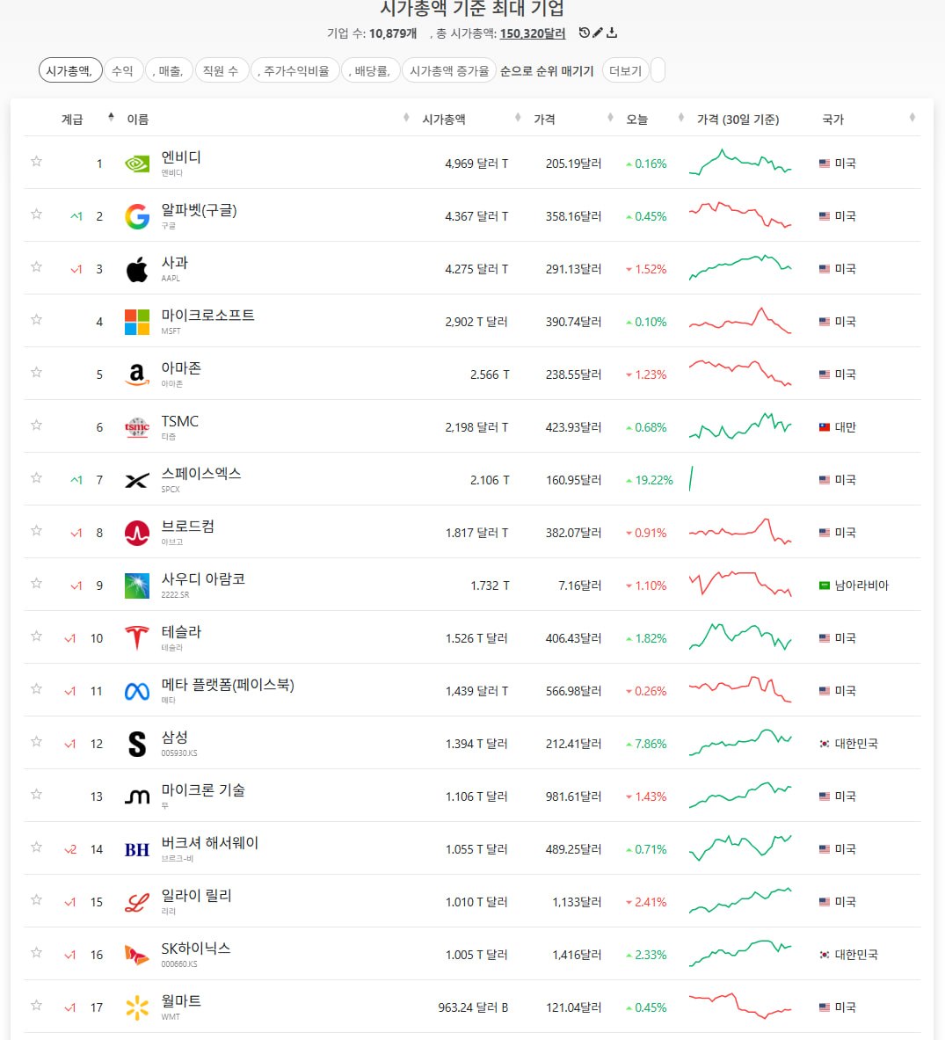Toggle favorite star for 스페이스엑스

pos(36,477)
